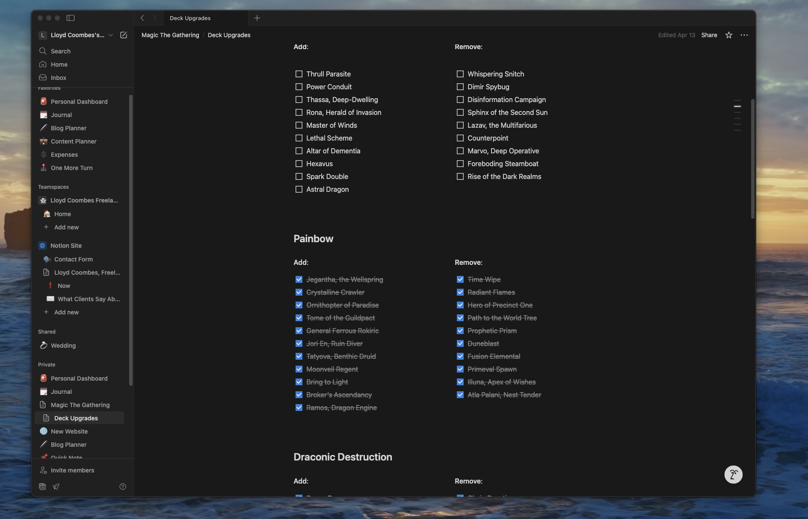Click the help question mark icon
Viewport: 808px width, 519px height.
122,487
